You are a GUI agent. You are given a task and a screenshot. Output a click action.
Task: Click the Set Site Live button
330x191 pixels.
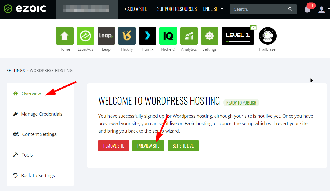coord(183,146)
